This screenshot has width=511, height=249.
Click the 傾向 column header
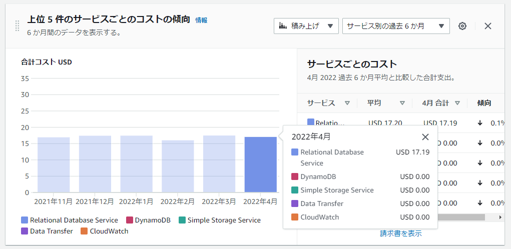click(x=484, y=103)
